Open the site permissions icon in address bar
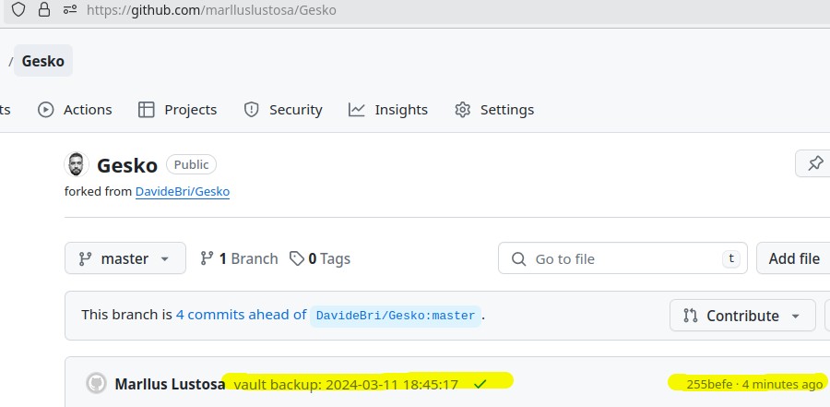This screenshot has width=830, height=407. (70, 9)
